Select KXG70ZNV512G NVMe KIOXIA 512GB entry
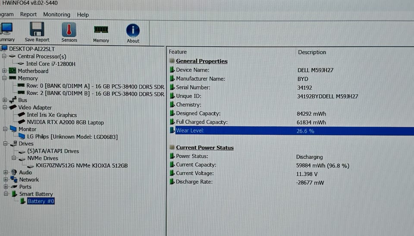414x236 pixels. tap(82, 165)
